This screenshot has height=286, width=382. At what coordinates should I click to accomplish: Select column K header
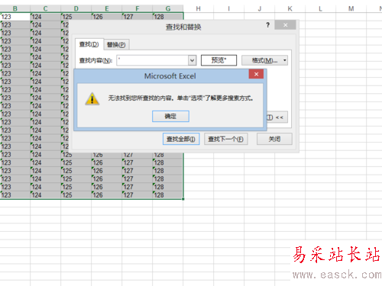(x=290, y=8)
